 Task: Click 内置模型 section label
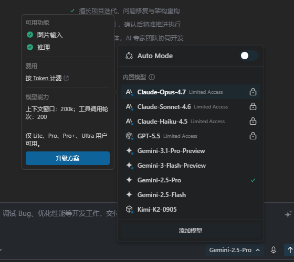click(134, 77)
